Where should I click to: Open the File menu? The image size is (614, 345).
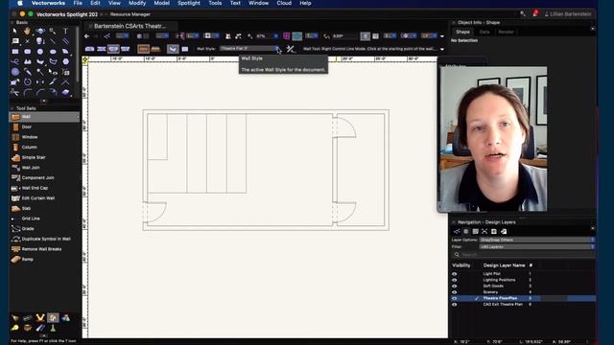pos(78,3)
